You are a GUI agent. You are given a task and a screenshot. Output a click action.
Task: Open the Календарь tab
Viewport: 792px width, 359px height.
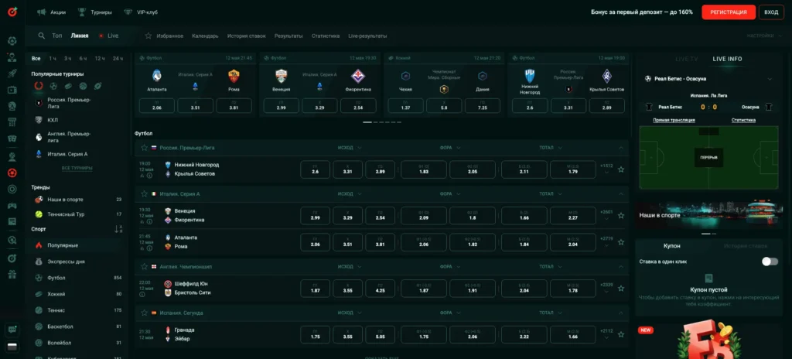point(205,36)
